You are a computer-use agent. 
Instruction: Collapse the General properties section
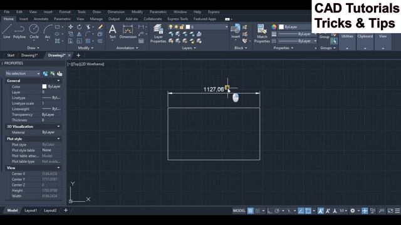(x=58, y=81)
